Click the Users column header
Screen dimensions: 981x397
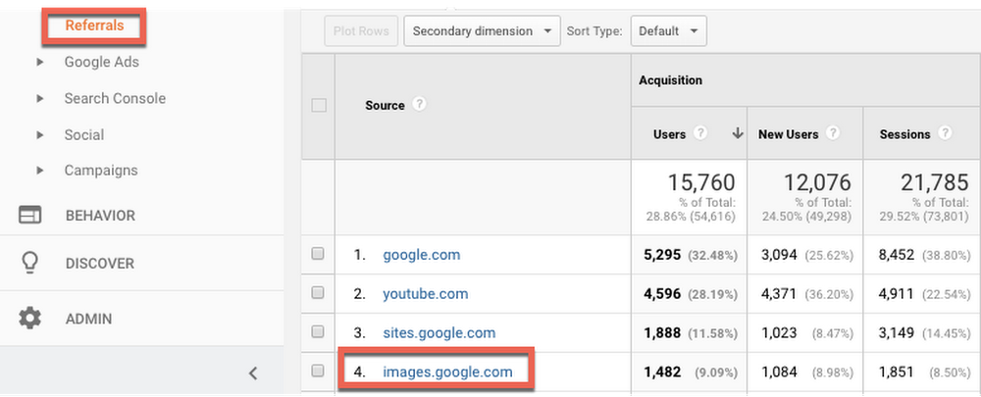point(669,133)
